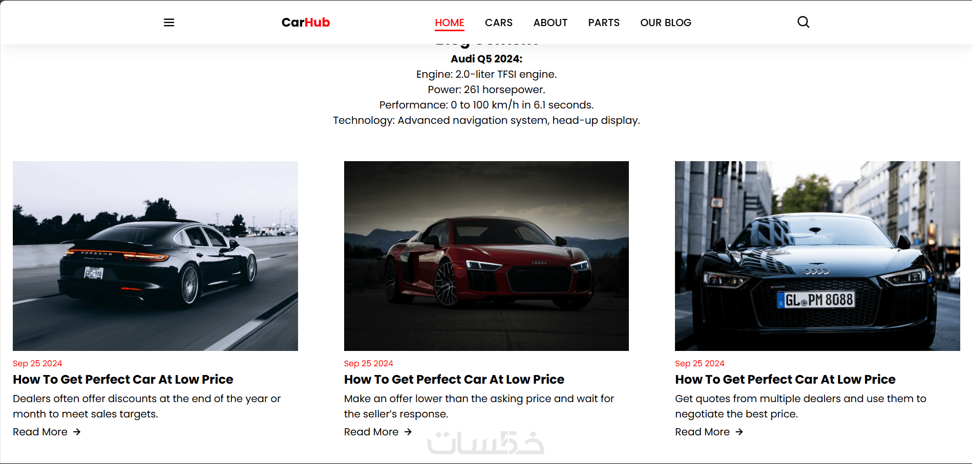Click arrow icon beside middle Read More

(408, 432)
